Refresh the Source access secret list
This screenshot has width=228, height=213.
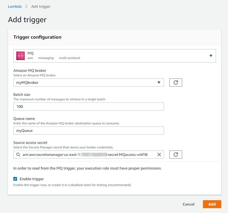176,155
